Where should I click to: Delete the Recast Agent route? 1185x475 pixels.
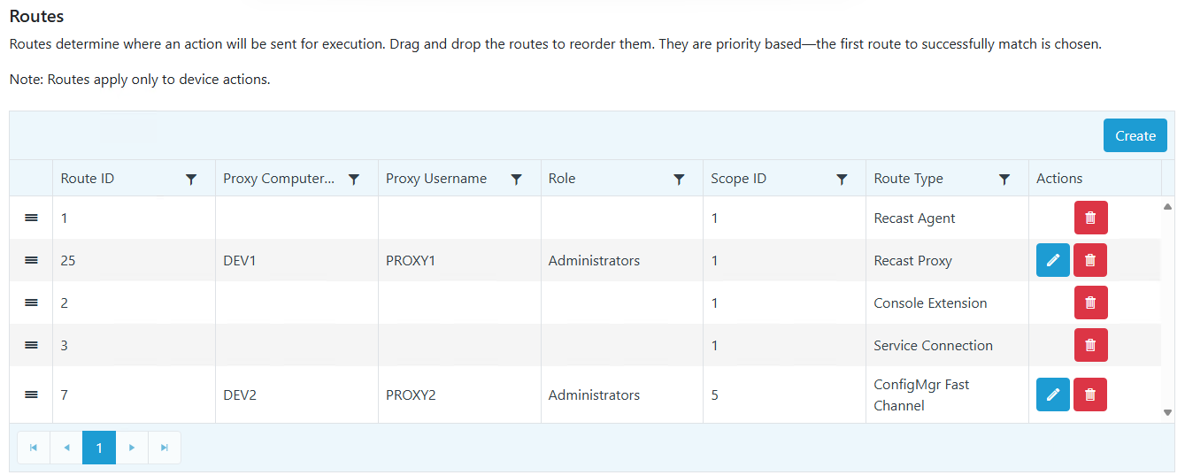coord(1090,218)
